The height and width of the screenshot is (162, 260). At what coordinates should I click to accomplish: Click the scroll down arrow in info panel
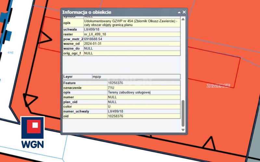click(183, 130)
